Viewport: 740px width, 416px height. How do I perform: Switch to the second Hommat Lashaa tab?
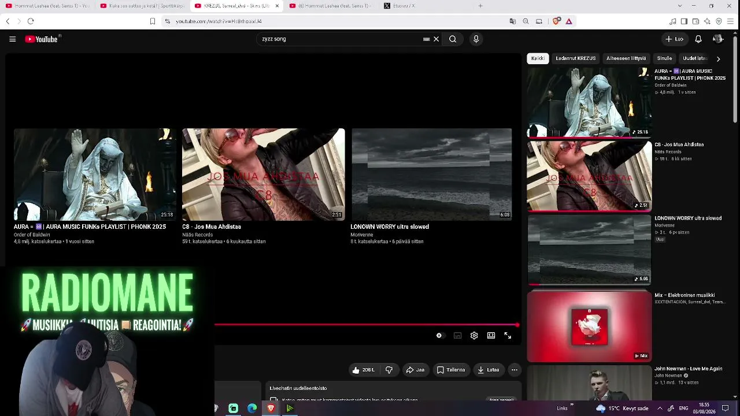tap(331, 6)
